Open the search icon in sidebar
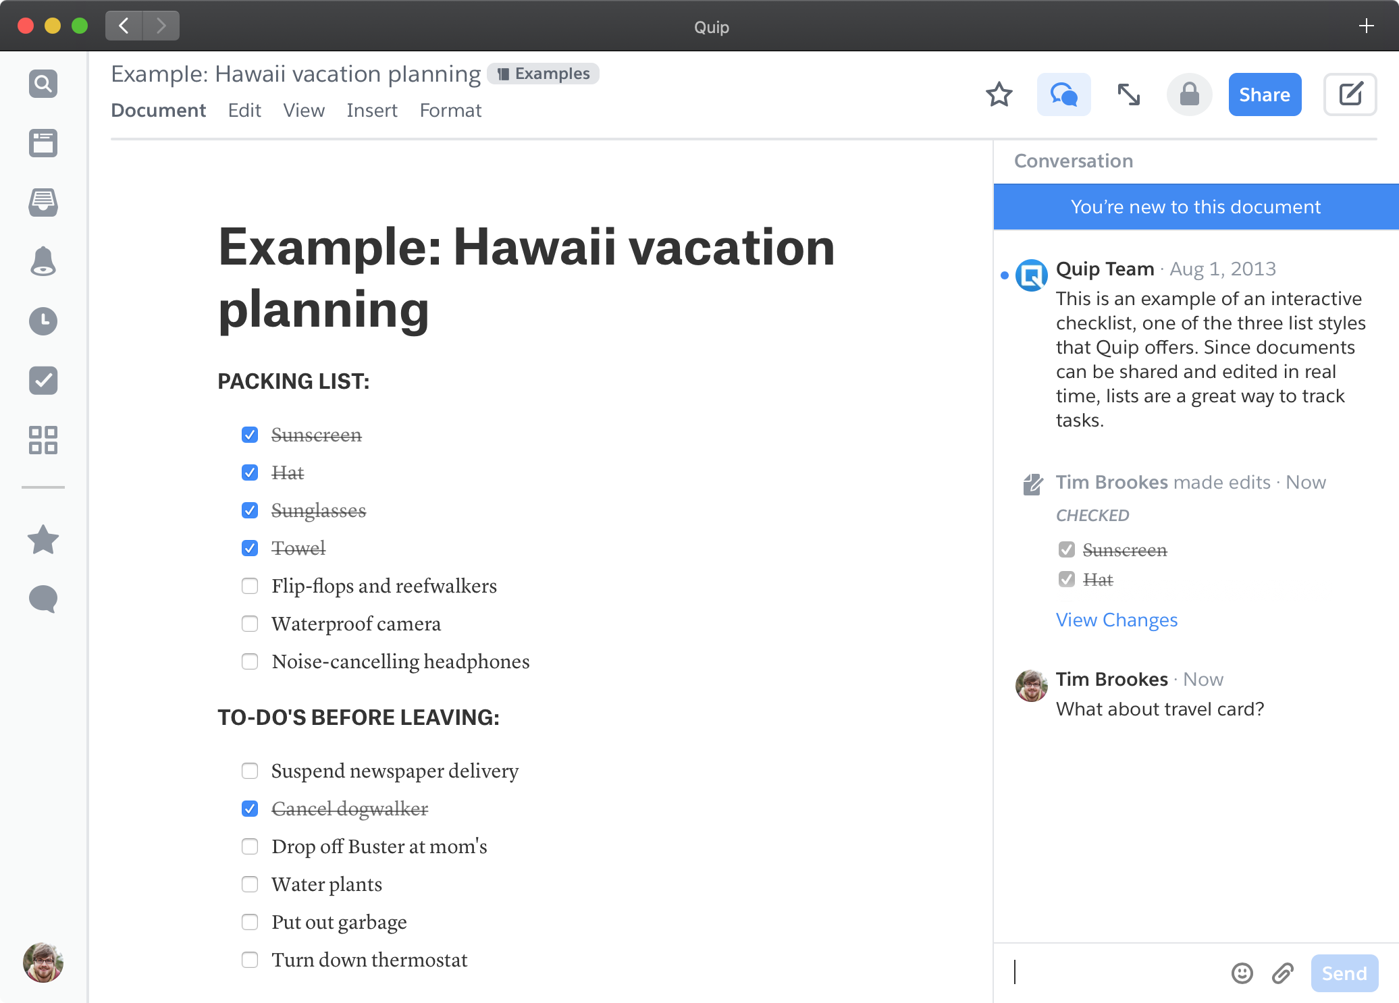 coord(43,84)
